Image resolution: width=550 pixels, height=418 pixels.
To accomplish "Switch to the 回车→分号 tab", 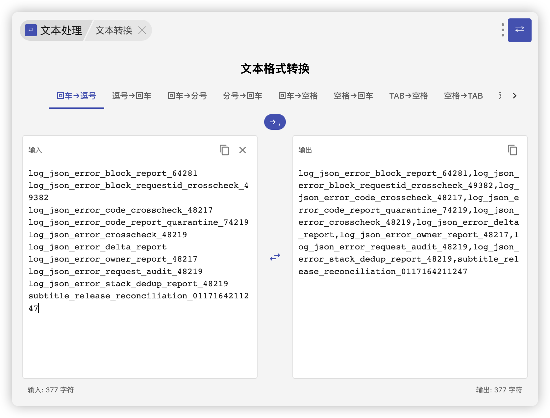I will click(x=187, y=96).
